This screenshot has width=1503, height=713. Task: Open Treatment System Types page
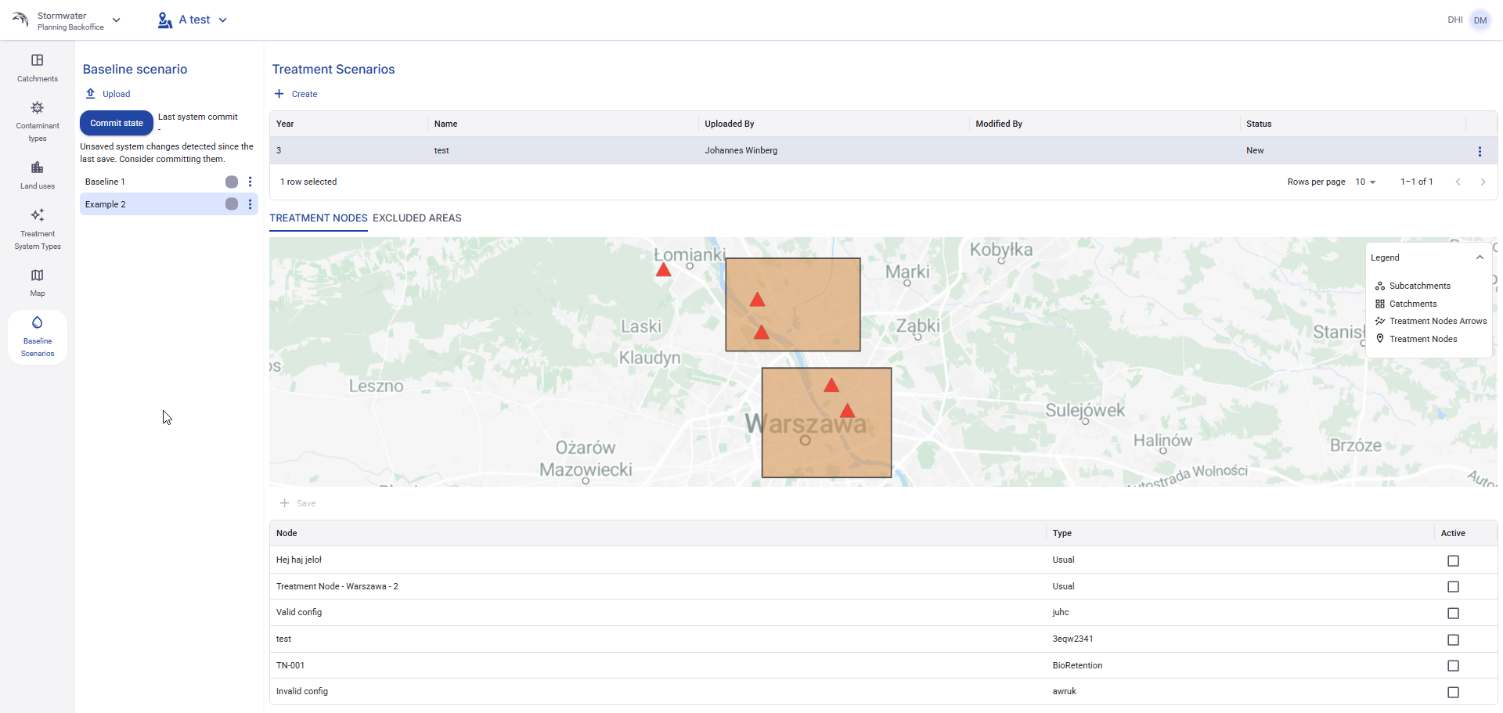[x=38, y=229]
